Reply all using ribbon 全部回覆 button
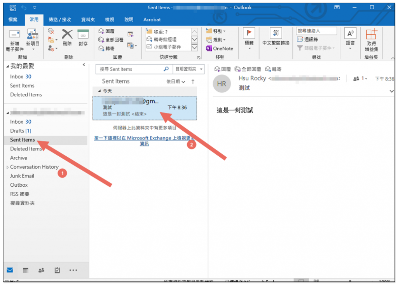This screenshot has width=398, height=285. [x=111, y=40]
